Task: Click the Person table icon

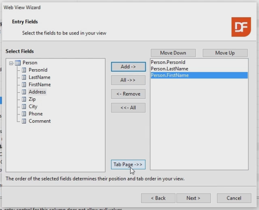Action: click(x=18, y=63)
